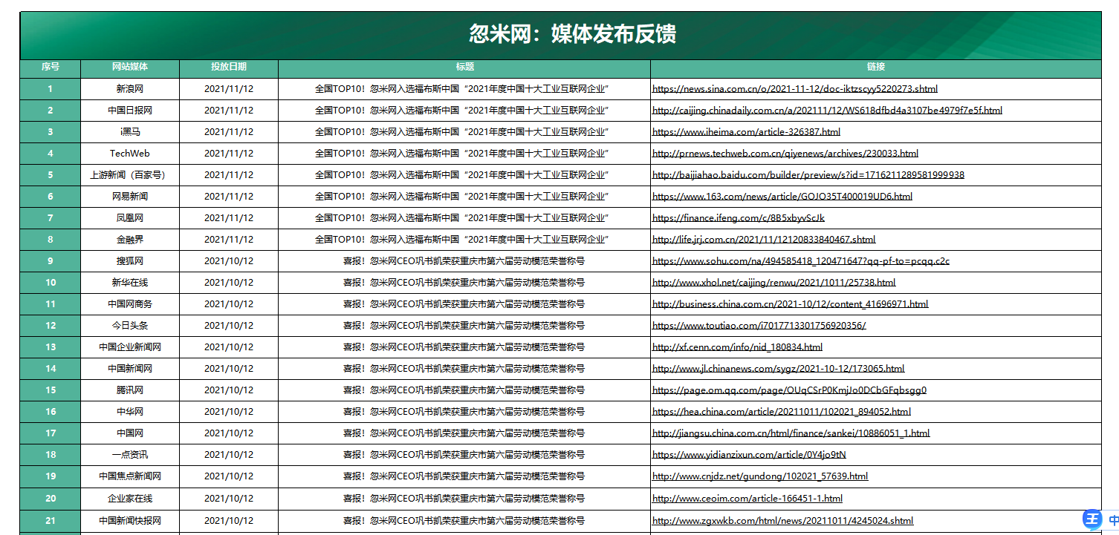Open the yidianzixun.com article link
This screenshot has height=535, width=1119.
[x=748, y=455]
